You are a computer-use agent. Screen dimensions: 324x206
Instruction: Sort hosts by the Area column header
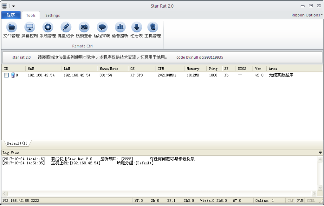[x=294, y=69]
